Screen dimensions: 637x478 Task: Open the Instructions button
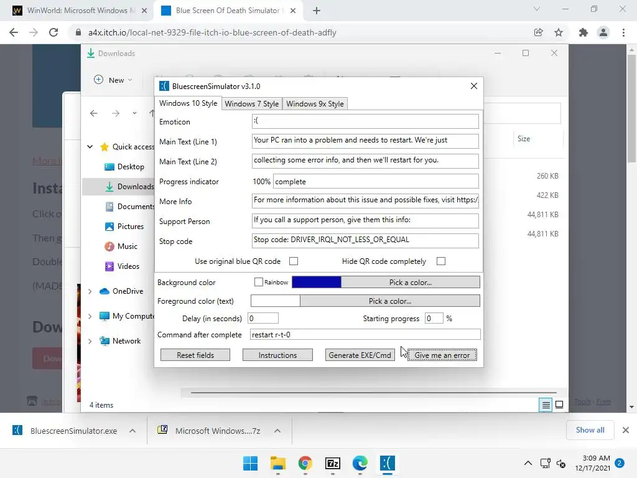pos(277,355)
